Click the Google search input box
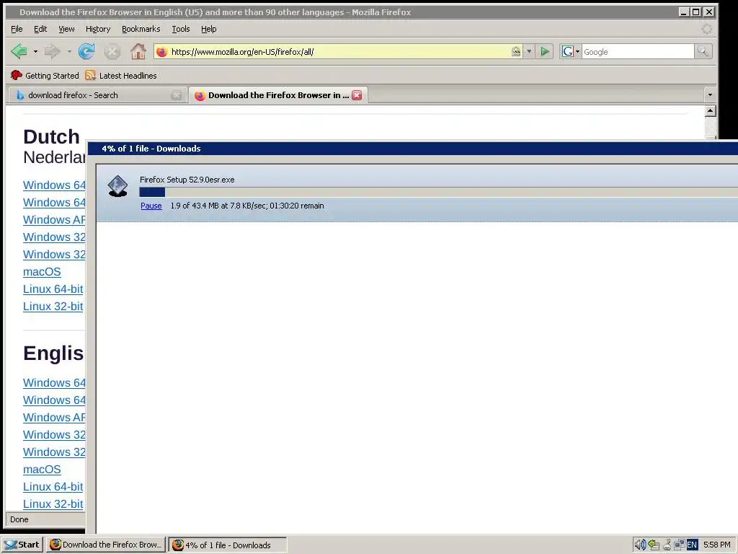738x554 pixels. click(638, 52)
